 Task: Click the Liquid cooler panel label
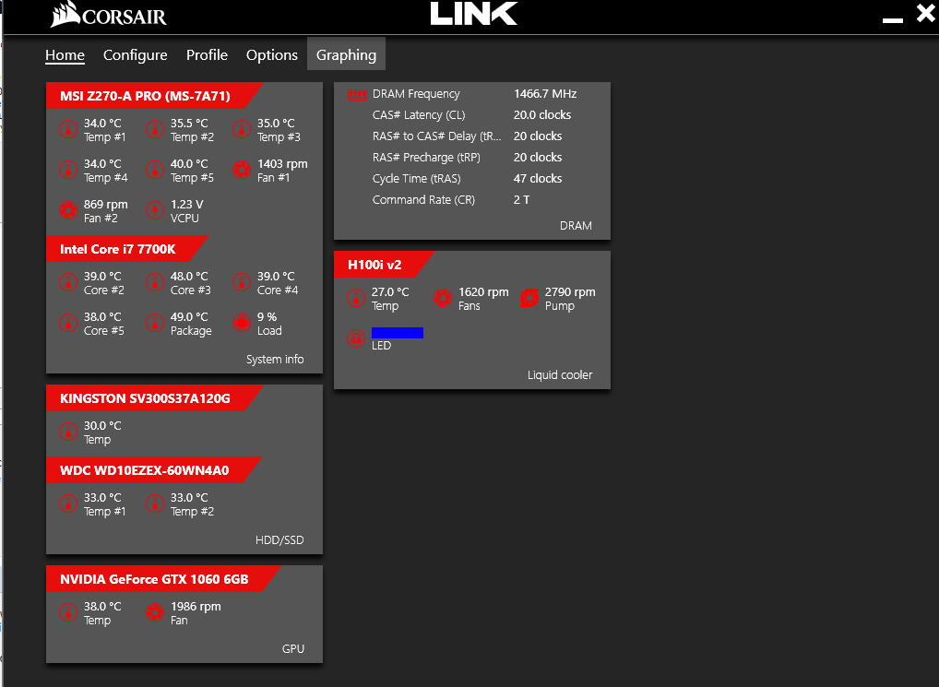click(560, 374)
